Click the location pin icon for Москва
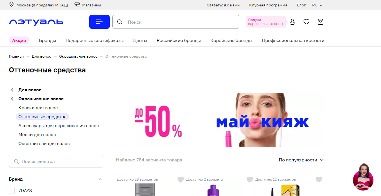 click(12, 4)
